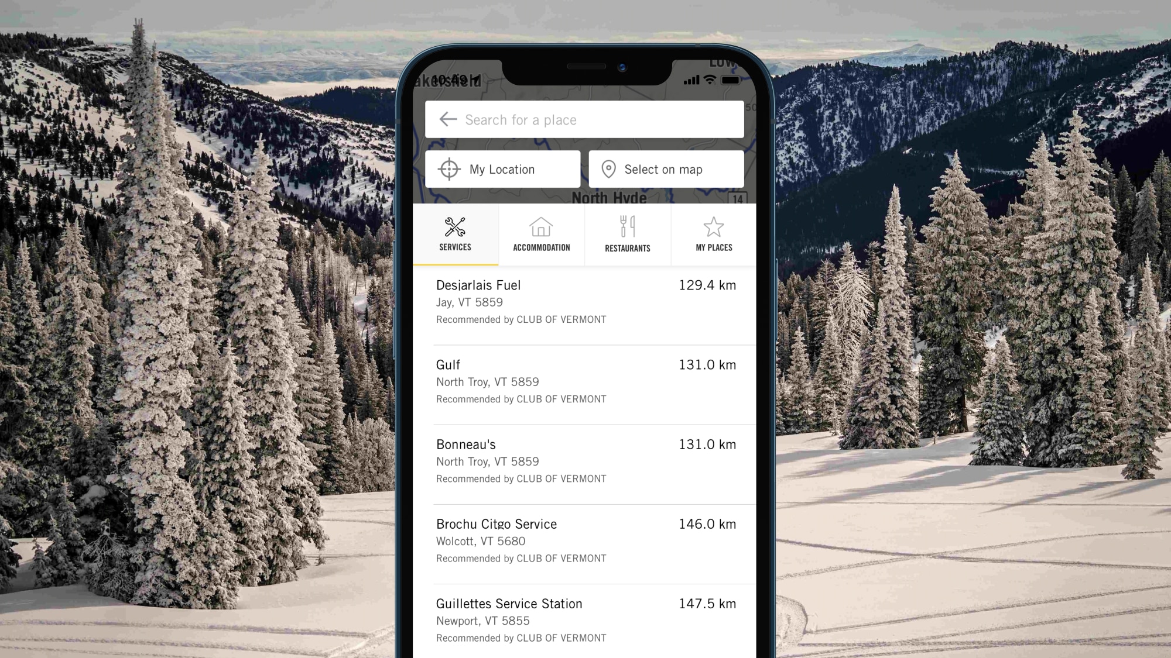Tap the My Location crosshair icon
The image size is (1171, 658).
point(448,168)
